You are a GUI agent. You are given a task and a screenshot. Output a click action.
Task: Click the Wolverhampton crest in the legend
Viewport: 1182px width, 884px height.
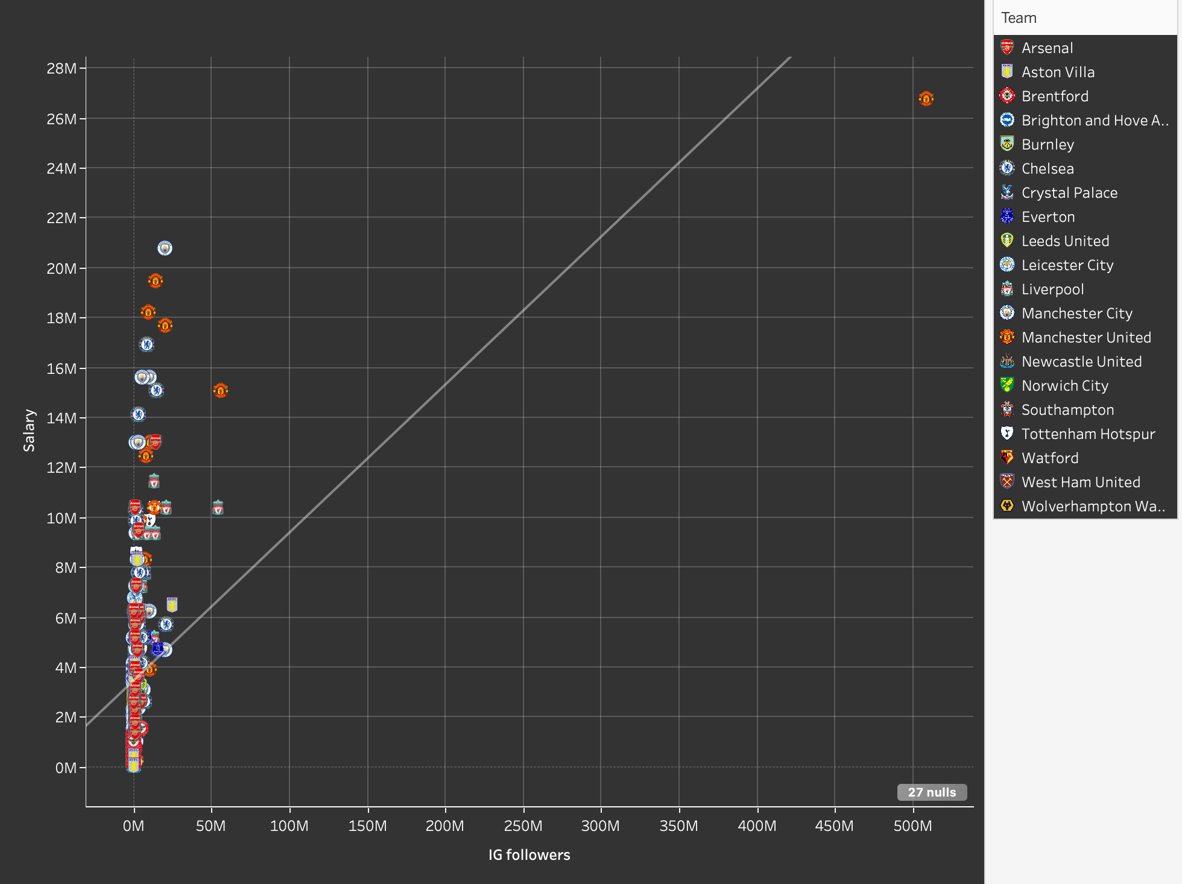tap(1007, 506)
